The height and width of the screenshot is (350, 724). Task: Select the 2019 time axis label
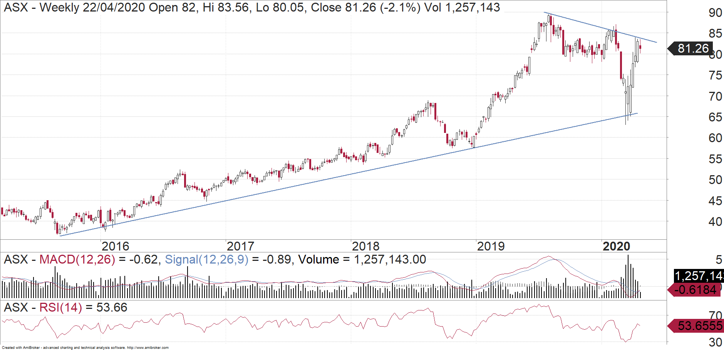(x=491, y=246)
